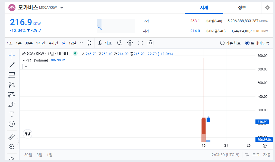Set the date range to 1일

(x=49, y=155)
